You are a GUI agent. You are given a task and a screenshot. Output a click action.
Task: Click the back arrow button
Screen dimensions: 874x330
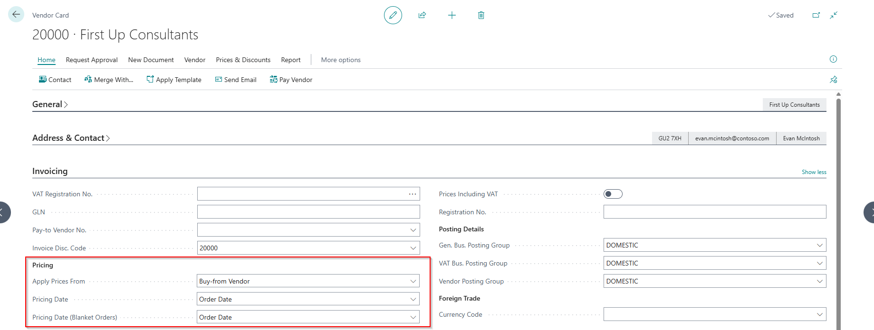[16, 15]
